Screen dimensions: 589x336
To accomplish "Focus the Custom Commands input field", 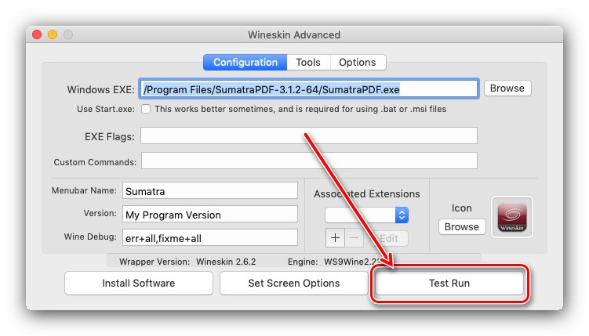I will [x=308, y=161].
